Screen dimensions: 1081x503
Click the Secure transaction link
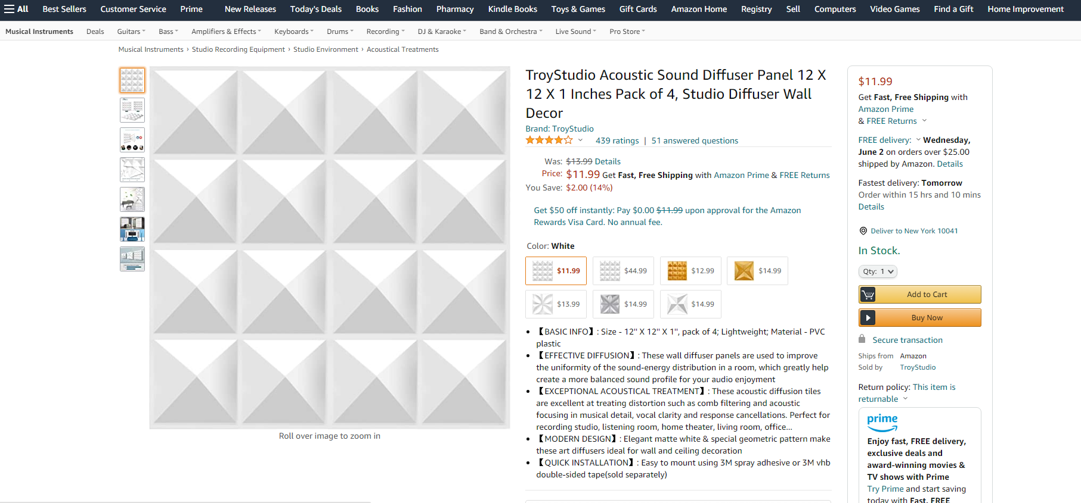tap(907, 340)
